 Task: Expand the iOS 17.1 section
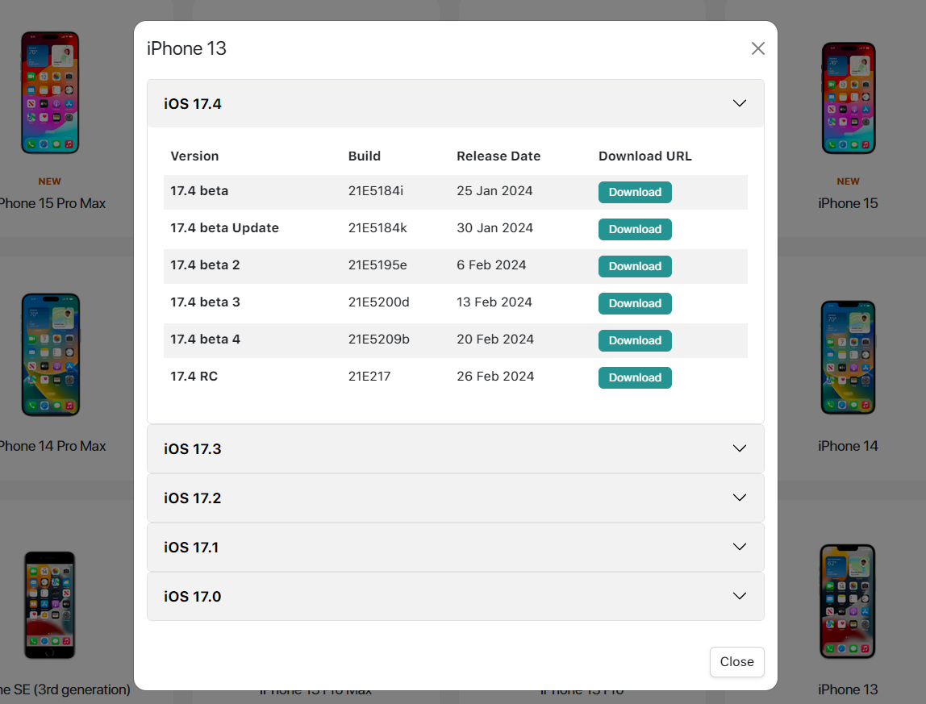(x=455, y=547)
